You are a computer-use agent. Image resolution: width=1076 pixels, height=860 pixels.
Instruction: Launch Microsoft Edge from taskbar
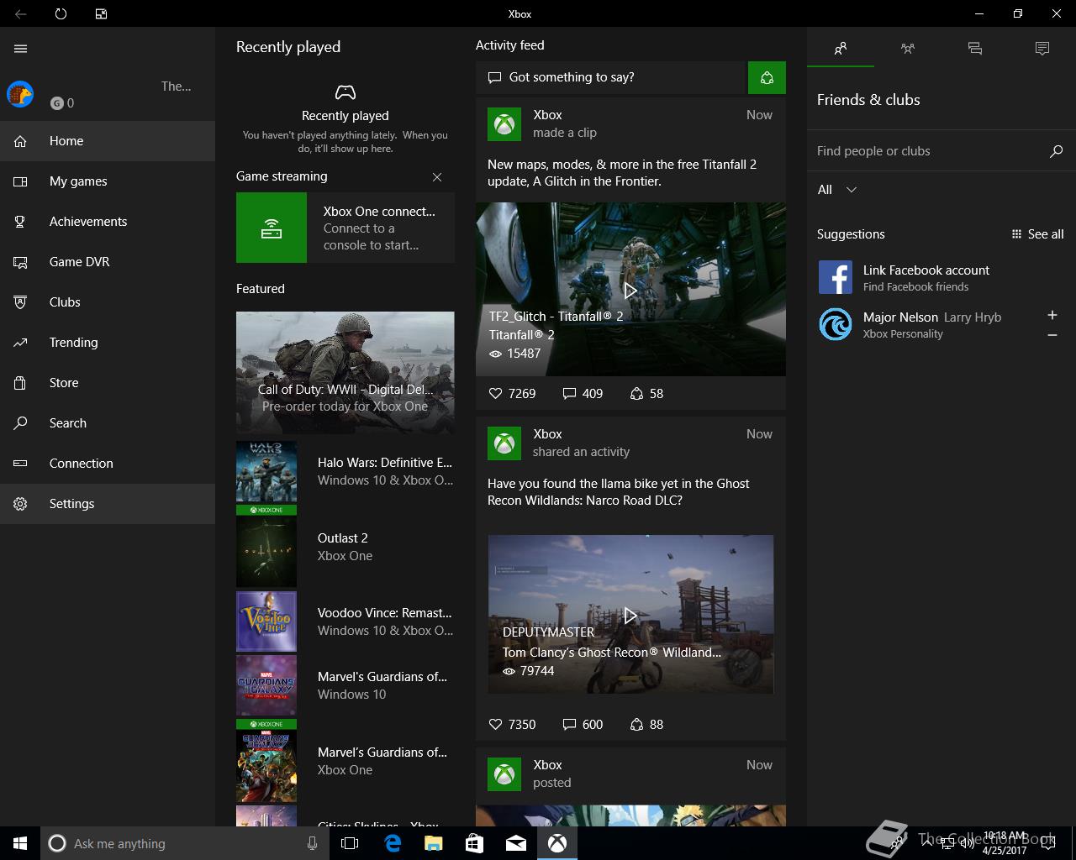(393, 843)
